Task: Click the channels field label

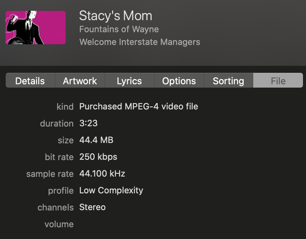Action: (x=56, y=207)
